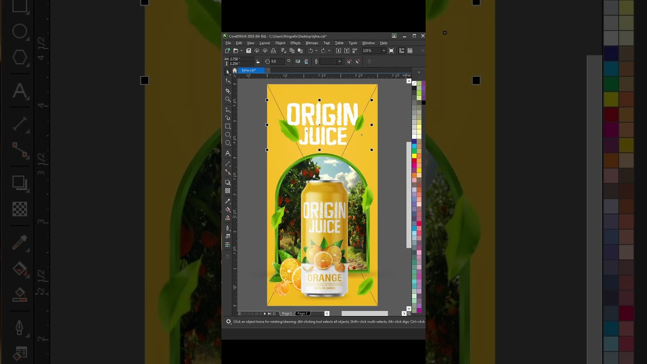The height and width of the screenshot is (364, 647).
Task: Pick the black swatch in the palette
Action: (x=414, y=88)
